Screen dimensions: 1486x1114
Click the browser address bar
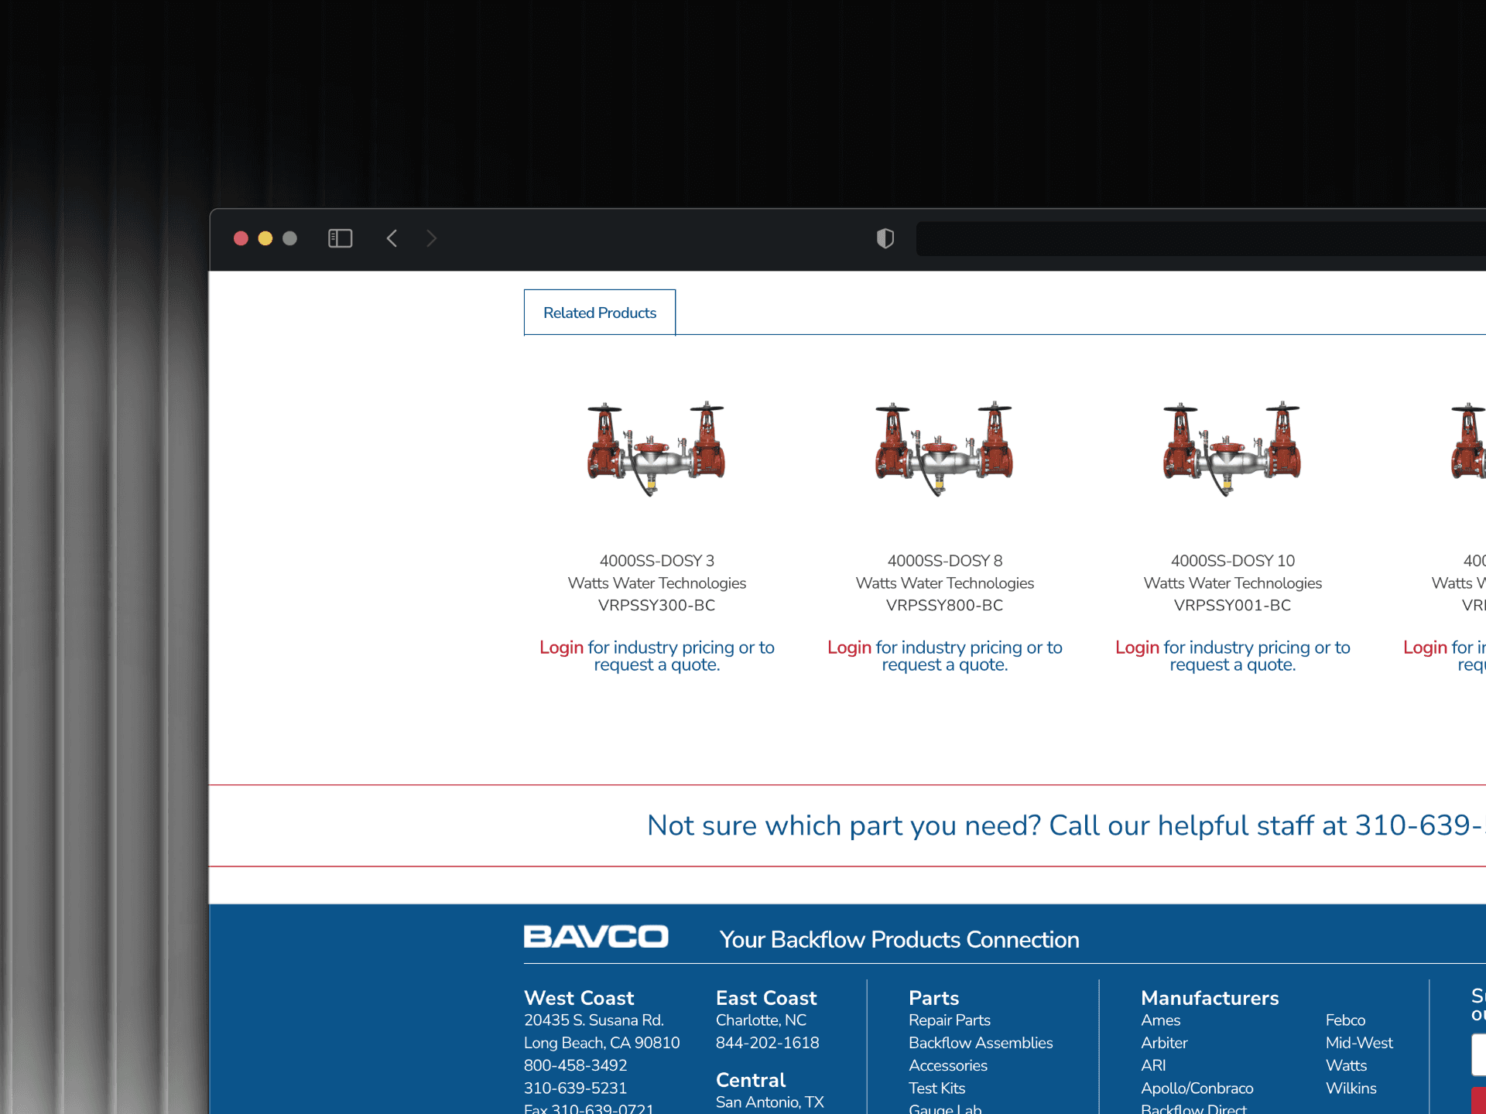1200,239
